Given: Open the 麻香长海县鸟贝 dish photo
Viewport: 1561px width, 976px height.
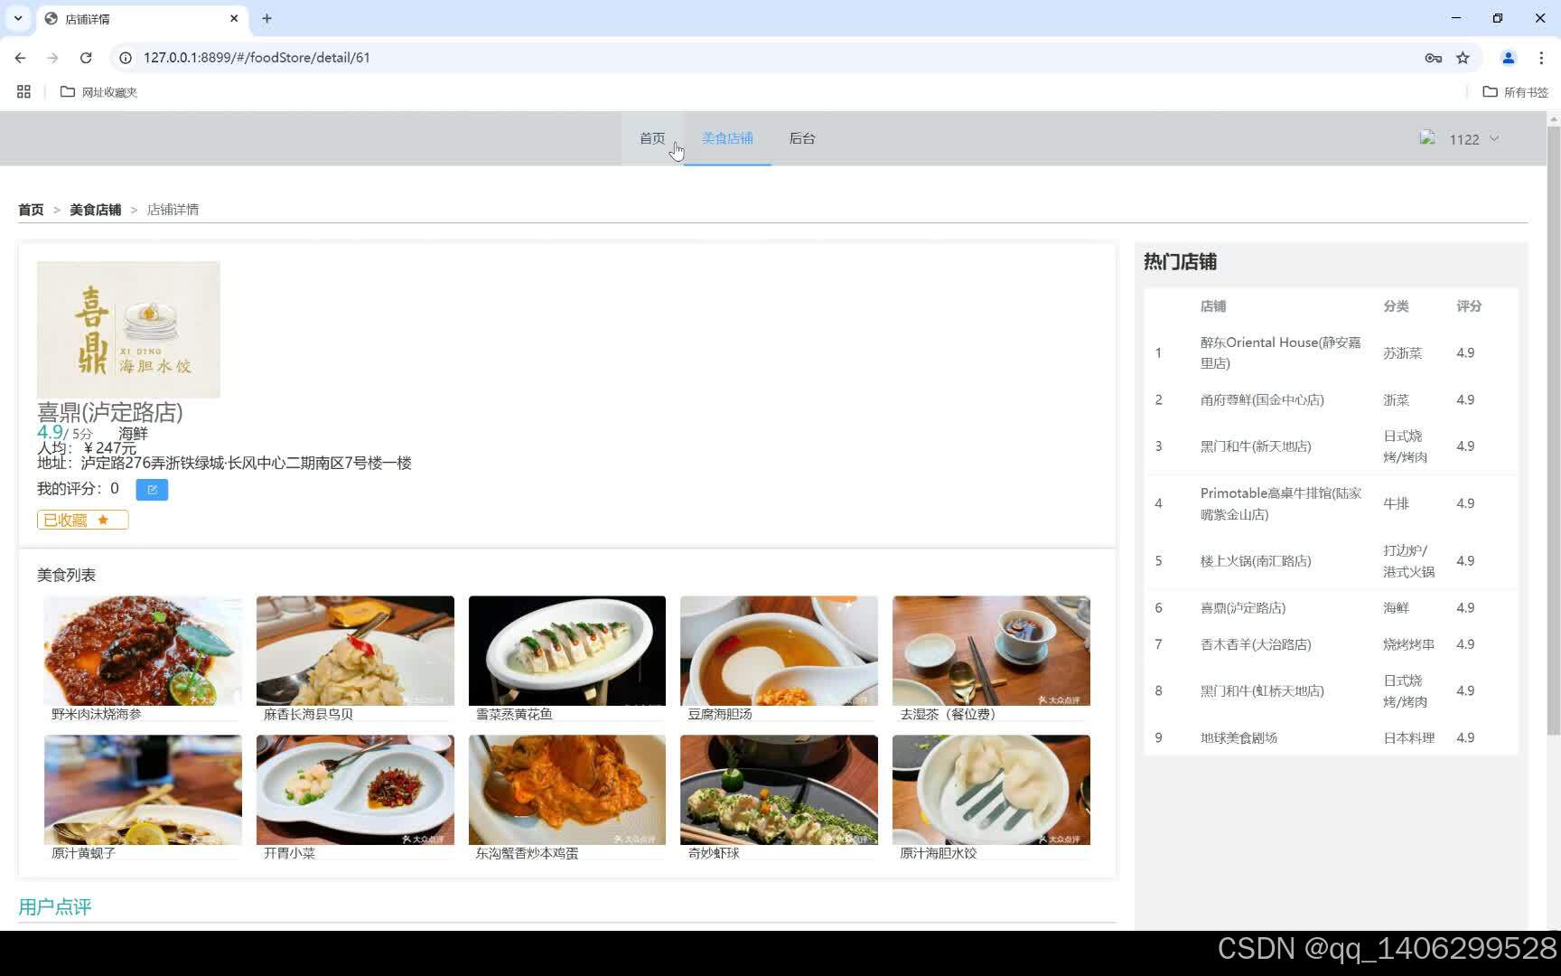Looking at the screenshot, I should coord(355,651).
